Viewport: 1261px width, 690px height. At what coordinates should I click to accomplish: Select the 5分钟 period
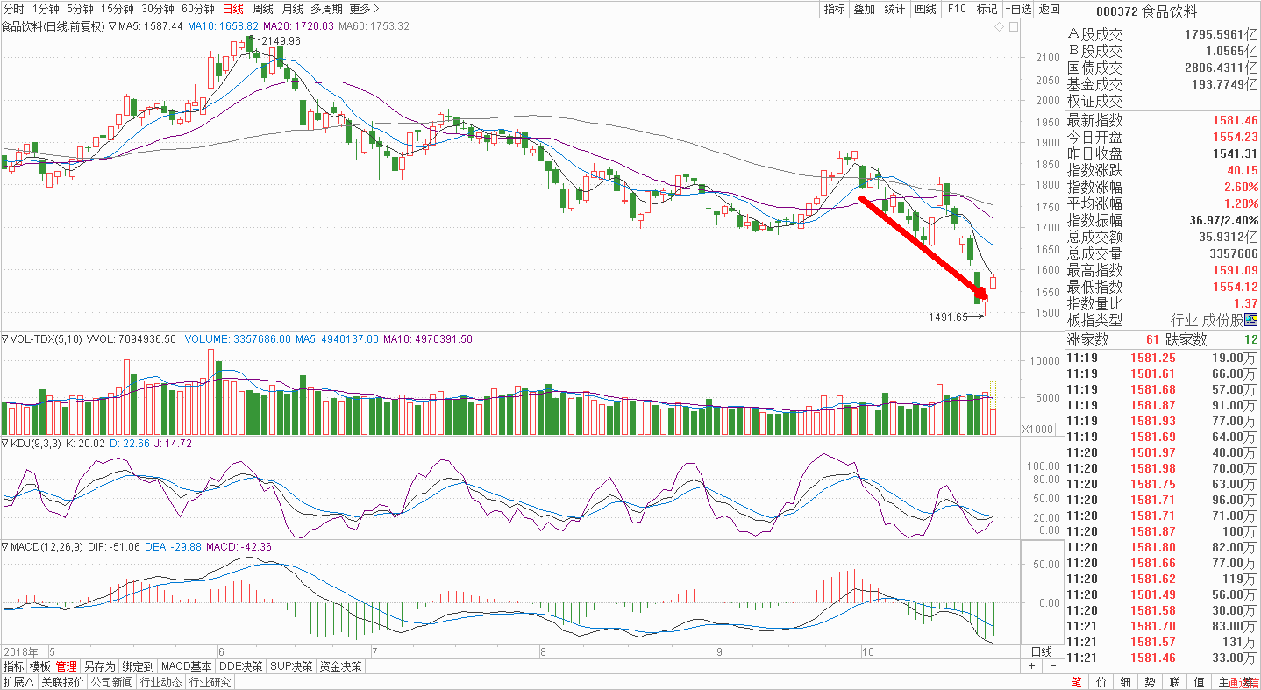click(80, 9)
